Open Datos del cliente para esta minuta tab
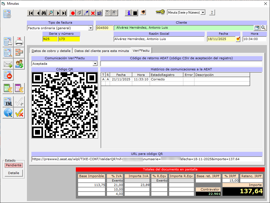Screen dimensions: 270x203 102,51
